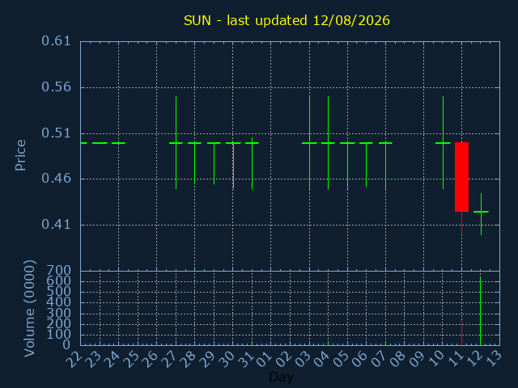The width and height of the screenshot is (518, 388).
Task: Click the flat green dash on day 23
Action: click(100, 143)
